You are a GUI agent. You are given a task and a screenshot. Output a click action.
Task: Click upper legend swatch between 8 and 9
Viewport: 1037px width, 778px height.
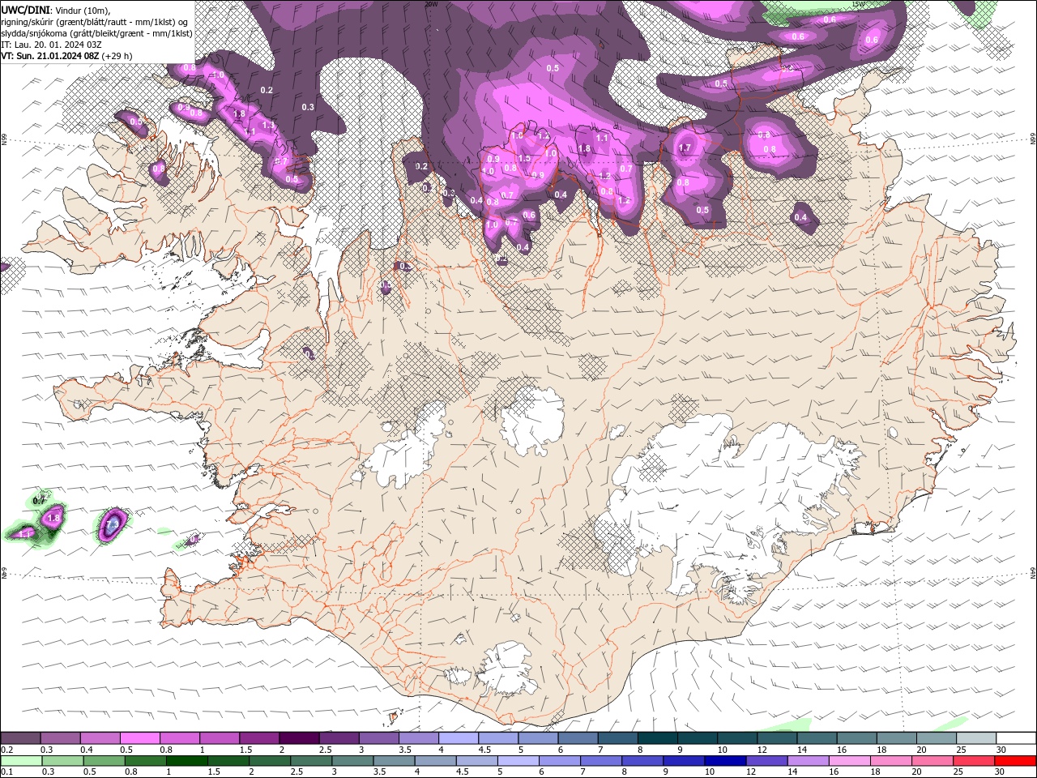(x=658, y=738)
